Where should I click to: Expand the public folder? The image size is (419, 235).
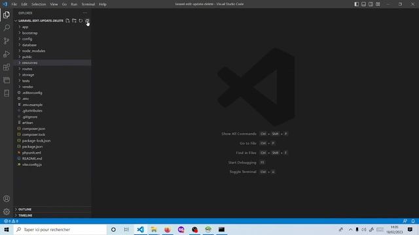point(52,57)
